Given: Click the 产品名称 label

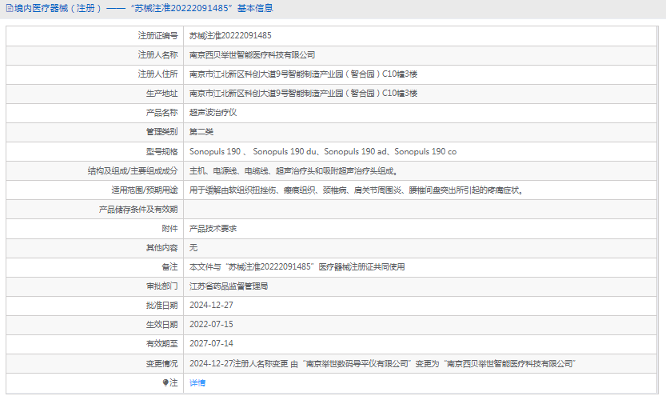Looking at the screenshot, I should [162, 113].
